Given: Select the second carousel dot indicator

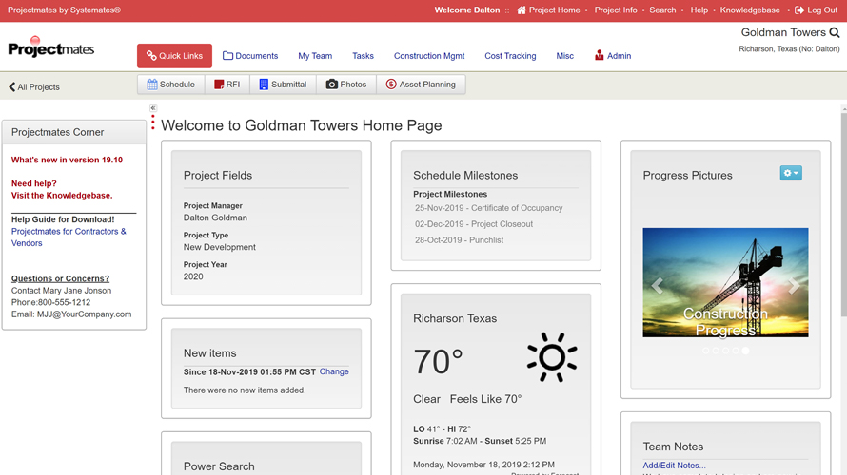Looking at the screenshot, I should coord(716,351).
